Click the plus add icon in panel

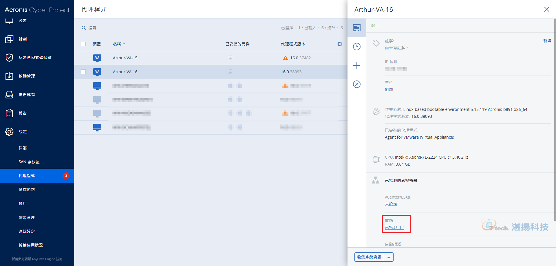357,65
